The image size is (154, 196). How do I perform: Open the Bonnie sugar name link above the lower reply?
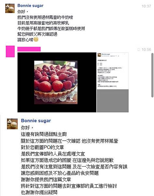pos(36,121)
